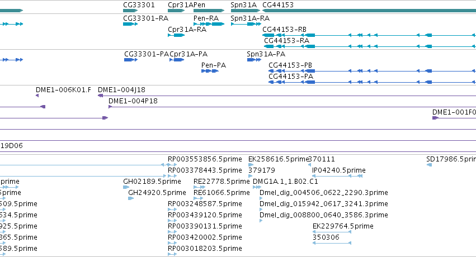
Task: Select the Cpr31A-PA protein label
Action: click(188, 54)
